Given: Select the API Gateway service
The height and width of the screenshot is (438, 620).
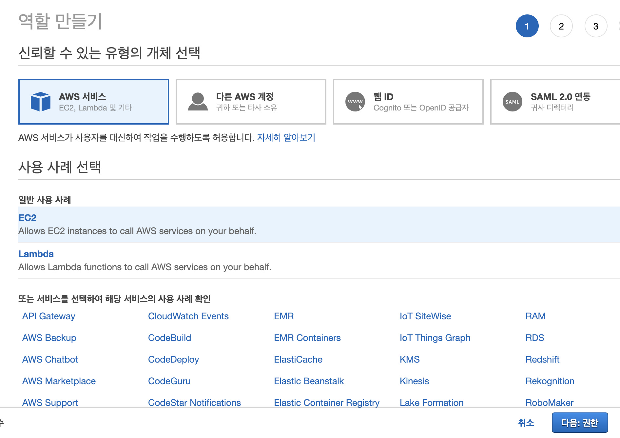Looking at the screenshot, I should click(x=48, y=316).
